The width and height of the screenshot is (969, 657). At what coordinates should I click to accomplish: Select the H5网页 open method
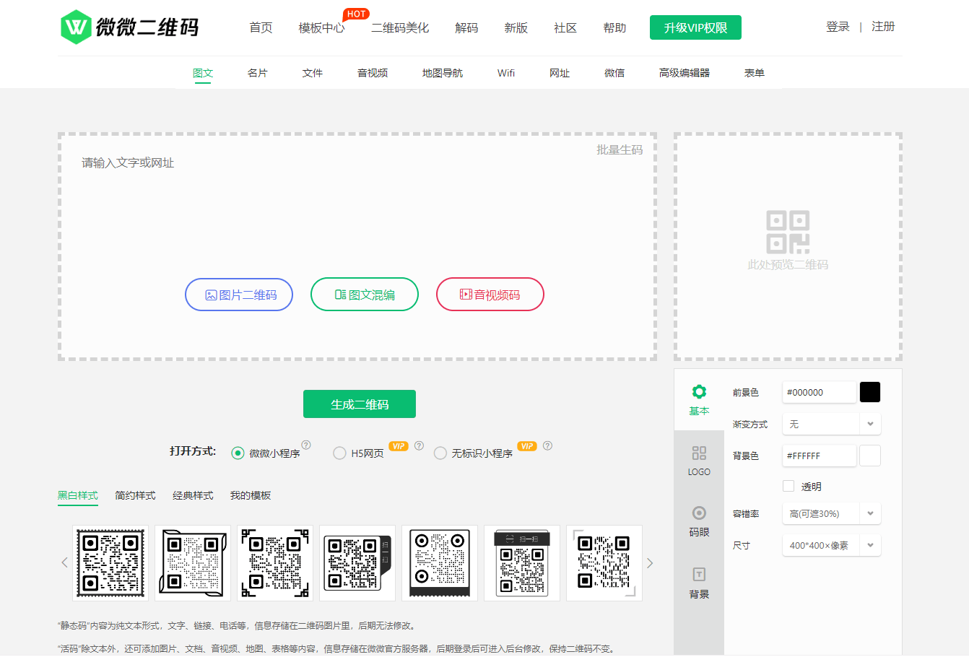(x=339, y=453)
